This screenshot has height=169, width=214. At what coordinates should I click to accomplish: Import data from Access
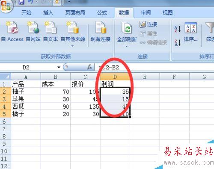(x=12, y=32)
